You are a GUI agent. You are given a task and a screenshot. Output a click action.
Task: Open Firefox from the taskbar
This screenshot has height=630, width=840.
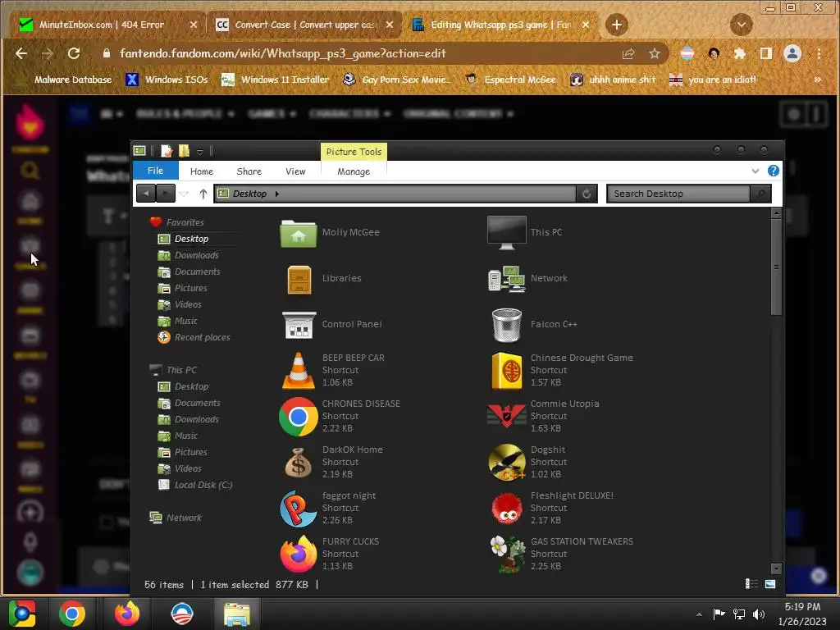click(127, 614)
